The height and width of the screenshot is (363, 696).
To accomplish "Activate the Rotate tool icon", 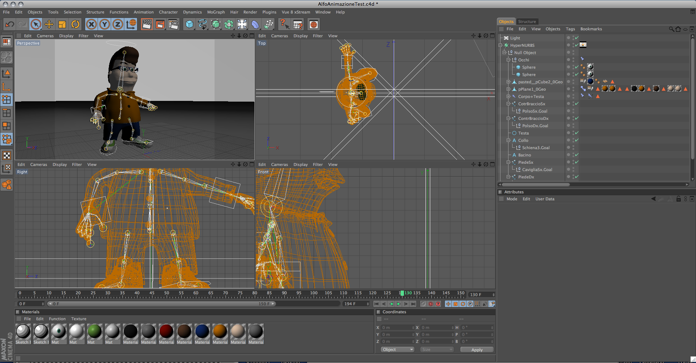I will tap(75, 24).
